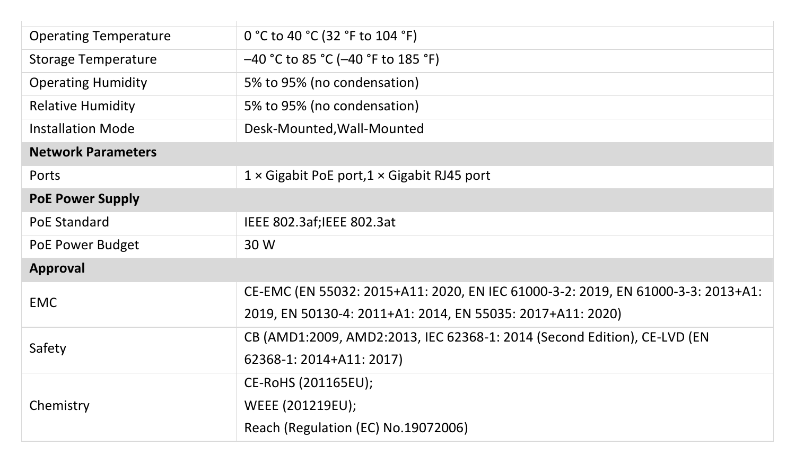Click the IEEE 802.3af;IEEE 802.3at value
The height and width of the screenshot is (463, 795).
click(x=320, y=222)
